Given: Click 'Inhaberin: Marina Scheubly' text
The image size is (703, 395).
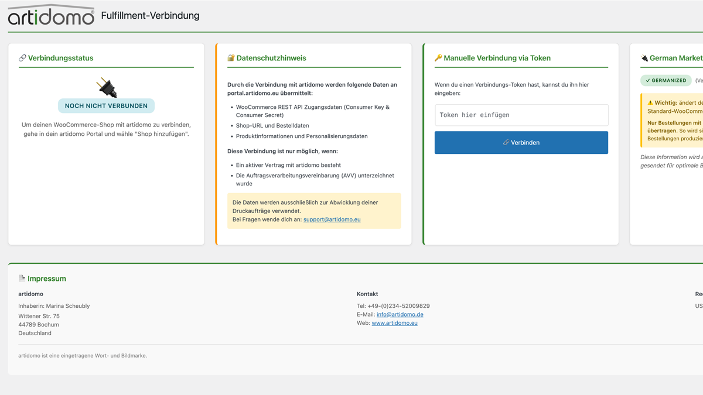Looking at the screenshot, I should tap(54, 306).
